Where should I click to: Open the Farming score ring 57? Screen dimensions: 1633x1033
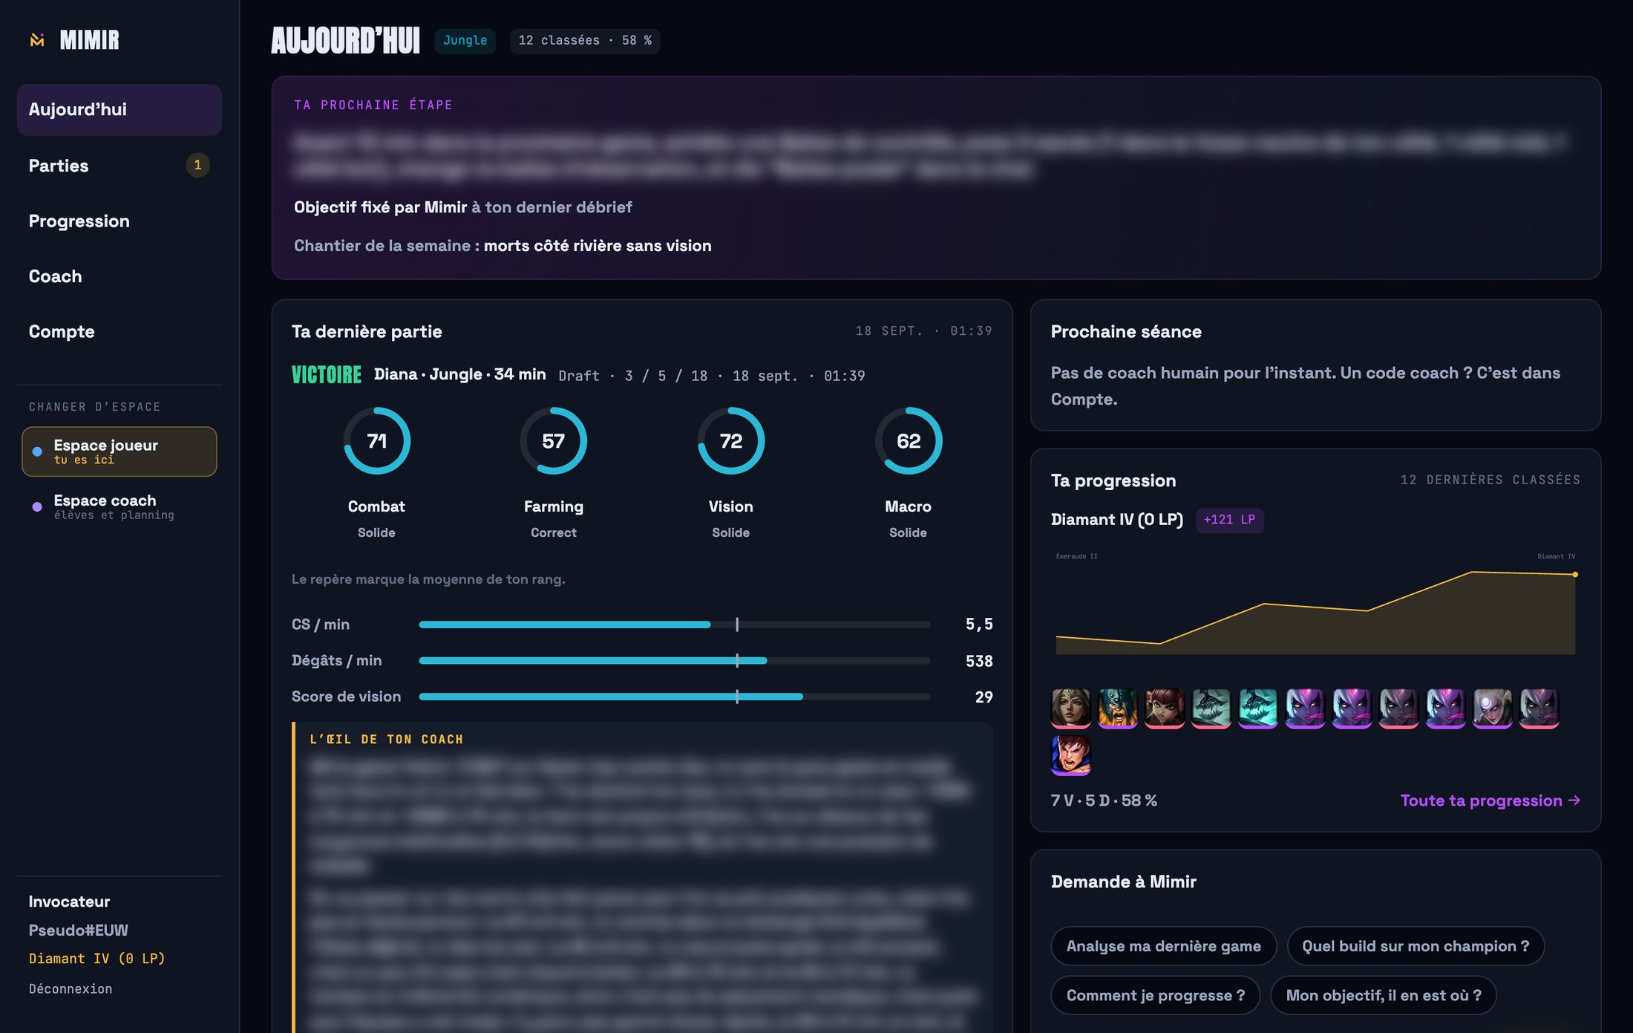[x=554, y=441]
